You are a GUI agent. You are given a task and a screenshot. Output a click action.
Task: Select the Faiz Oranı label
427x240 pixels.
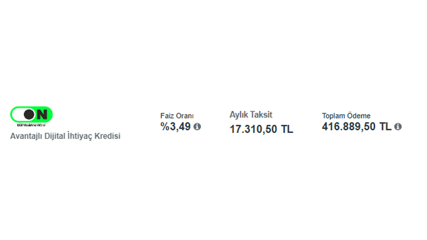pos(177,116)
